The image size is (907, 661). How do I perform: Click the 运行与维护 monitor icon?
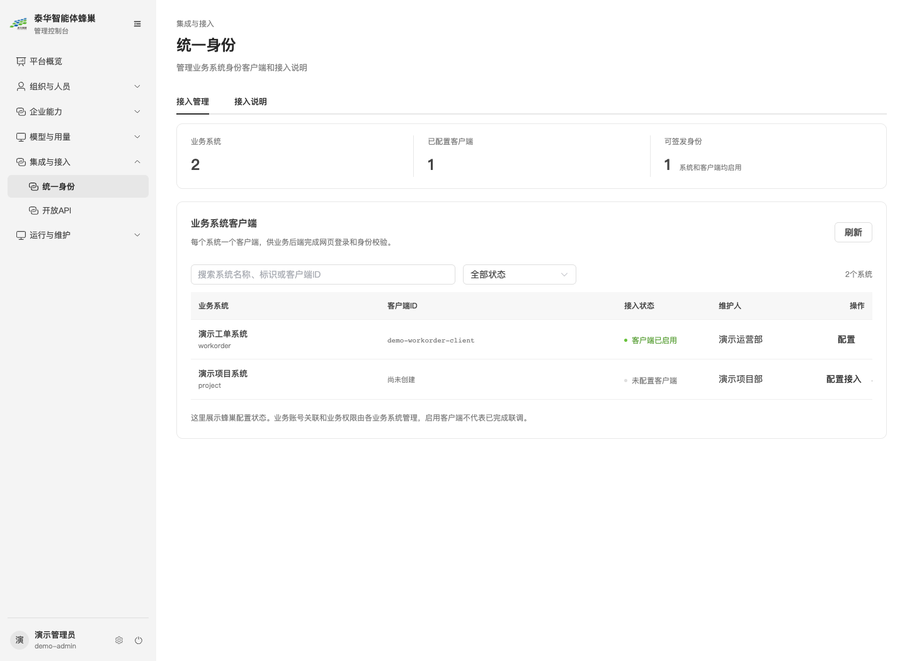pyautogui.click(x=21, y=235)
